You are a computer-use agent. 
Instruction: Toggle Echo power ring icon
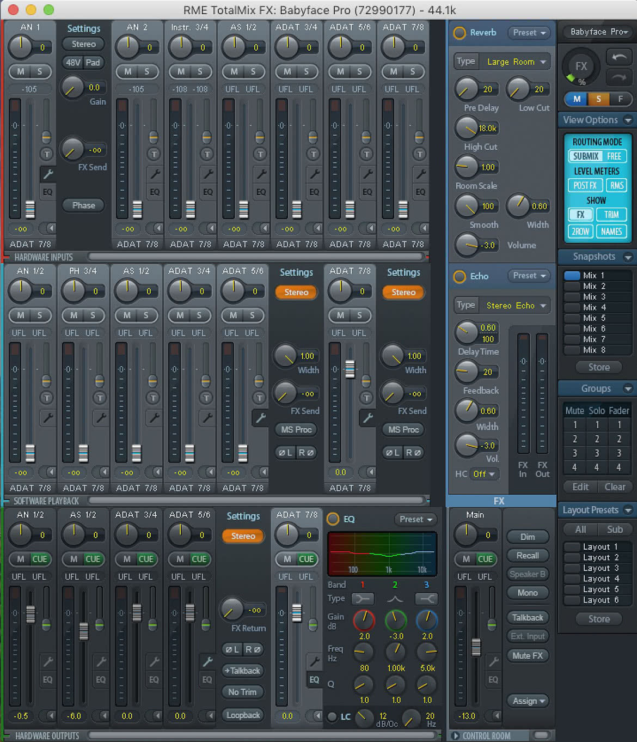click(460, 276)
